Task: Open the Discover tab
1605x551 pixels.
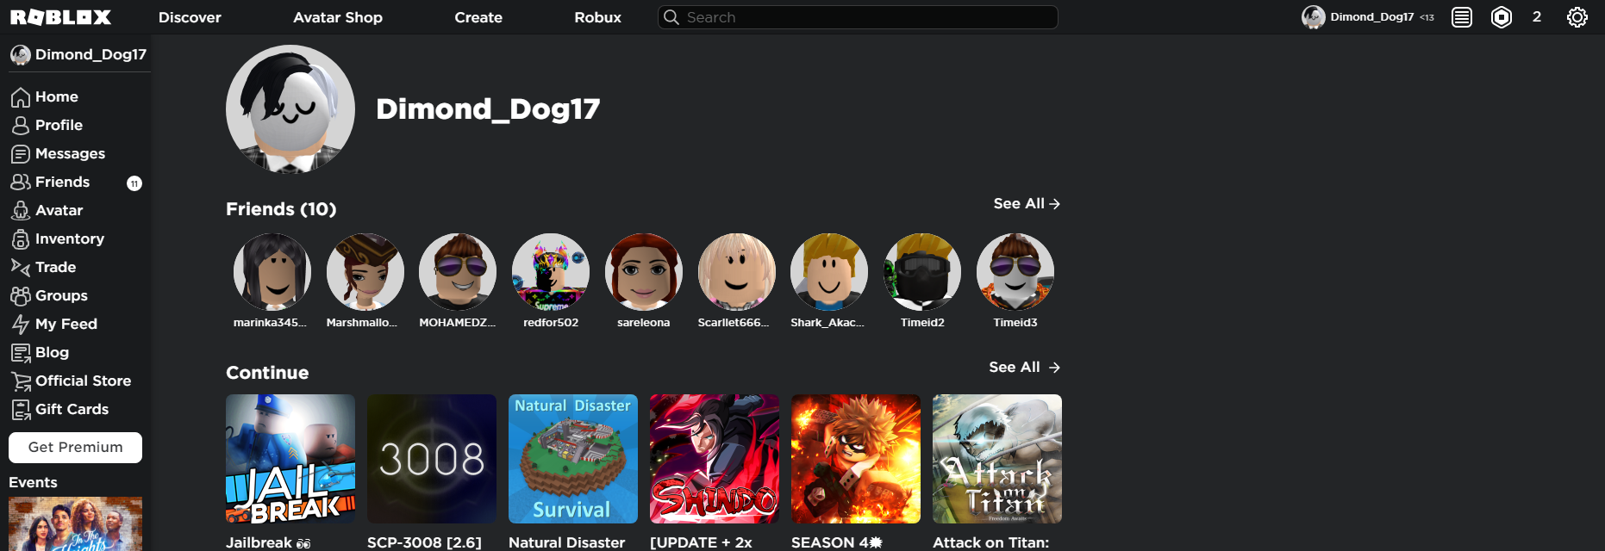Action: click(x=190, y=17)
